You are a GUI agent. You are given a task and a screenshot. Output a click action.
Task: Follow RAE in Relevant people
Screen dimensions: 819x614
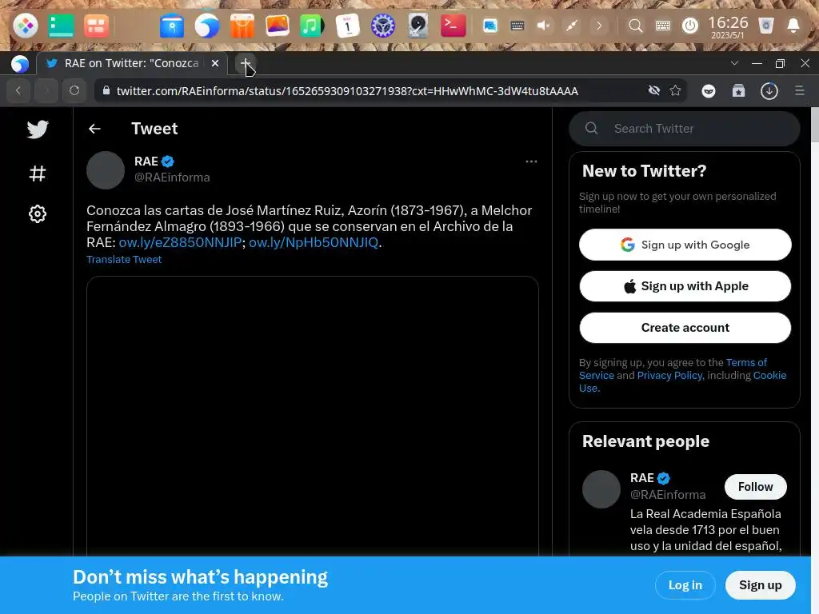755,487
